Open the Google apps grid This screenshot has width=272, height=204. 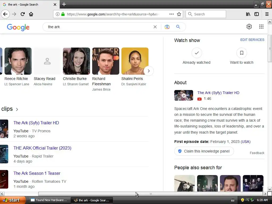click(261, 27)
